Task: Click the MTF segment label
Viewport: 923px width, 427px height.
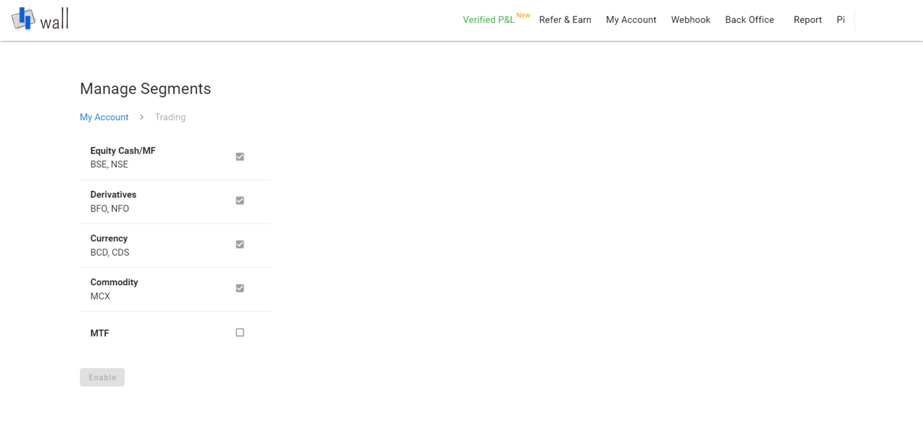Action: pos(100,332)
